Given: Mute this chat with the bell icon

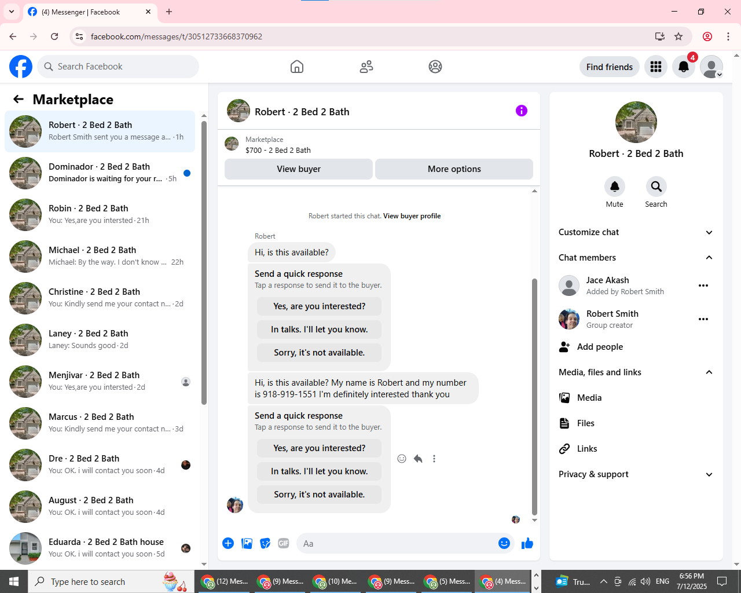Looking at the screenshot, I should (615, 186).
